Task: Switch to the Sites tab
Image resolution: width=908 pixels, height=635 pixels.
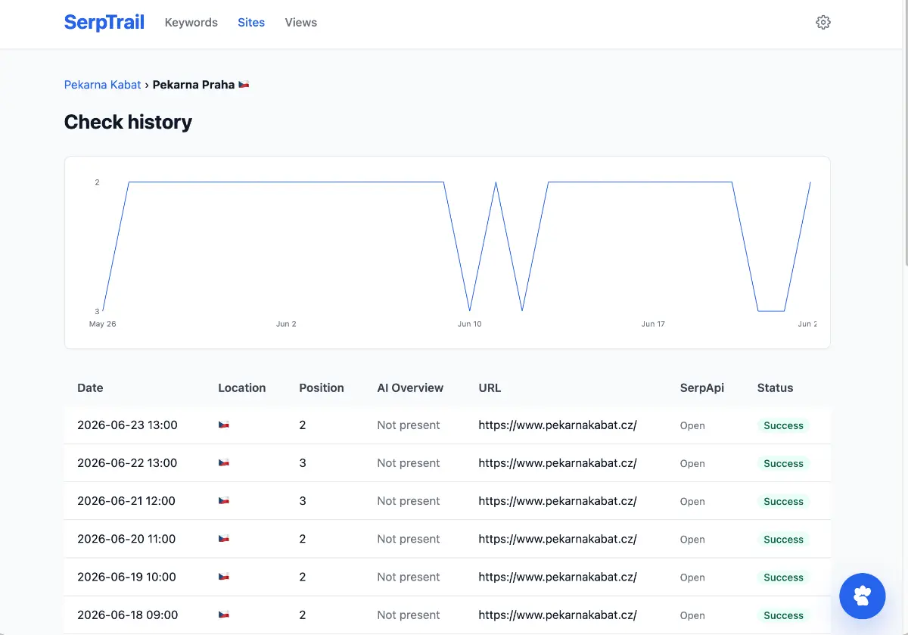Action: coord(251,23)
